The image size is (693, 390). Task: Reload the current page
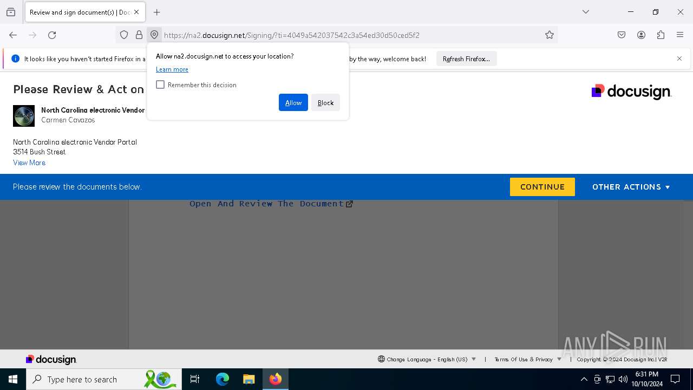(x=52, y=35)
